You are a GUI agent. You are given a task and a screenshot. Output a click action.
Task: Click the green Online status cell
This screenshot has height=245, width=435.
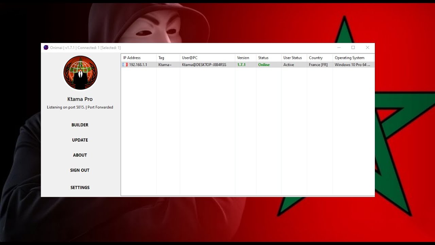click(264, 65)
